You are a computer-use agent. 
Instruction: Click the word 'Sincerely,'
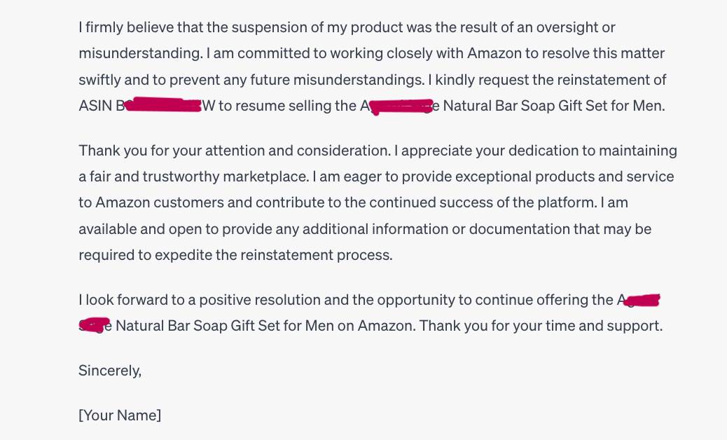coord(110,371)
